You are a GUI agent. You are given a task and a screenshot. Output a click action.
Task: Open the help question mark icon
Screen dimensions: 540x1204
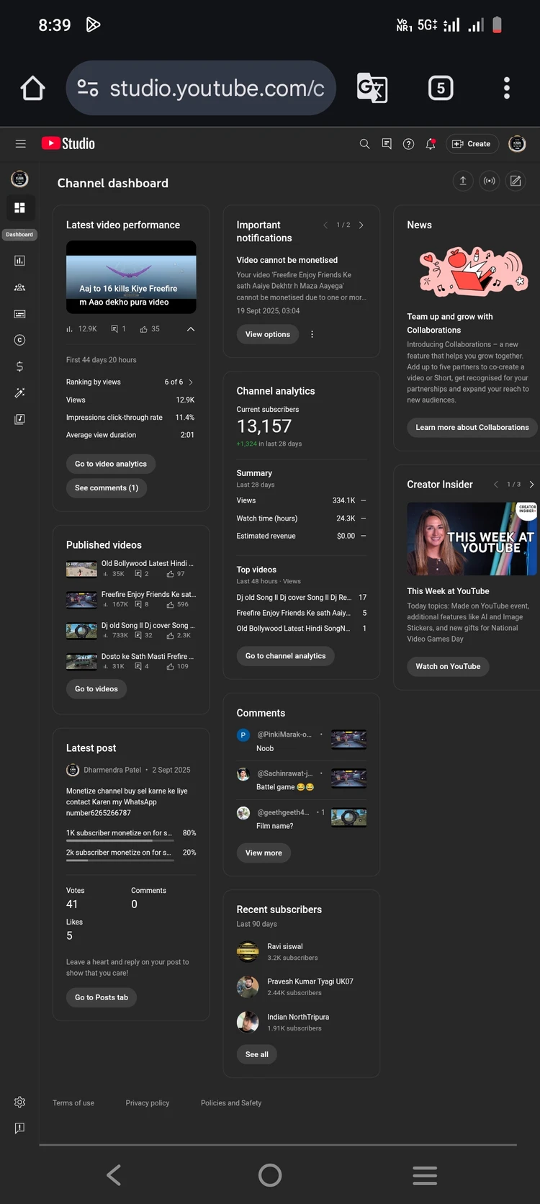coord(408,144)
